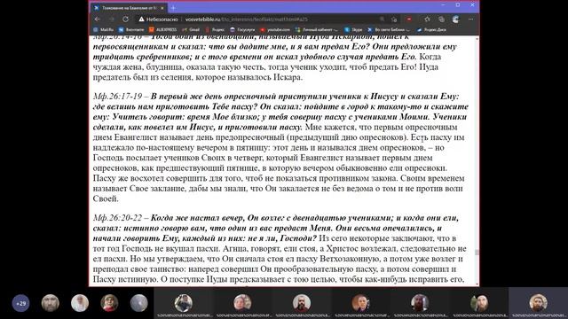Image resolution: width=568 pixels, height=319 pixels.
Task: Open the Личный кабинет bookmark
Action: coord(317,29)
